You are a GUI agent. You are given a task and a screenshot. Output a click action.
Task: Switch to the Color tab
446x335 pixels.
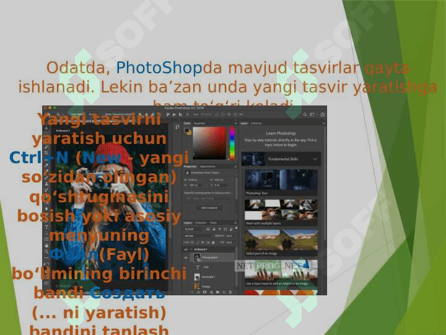coord(187,123)
